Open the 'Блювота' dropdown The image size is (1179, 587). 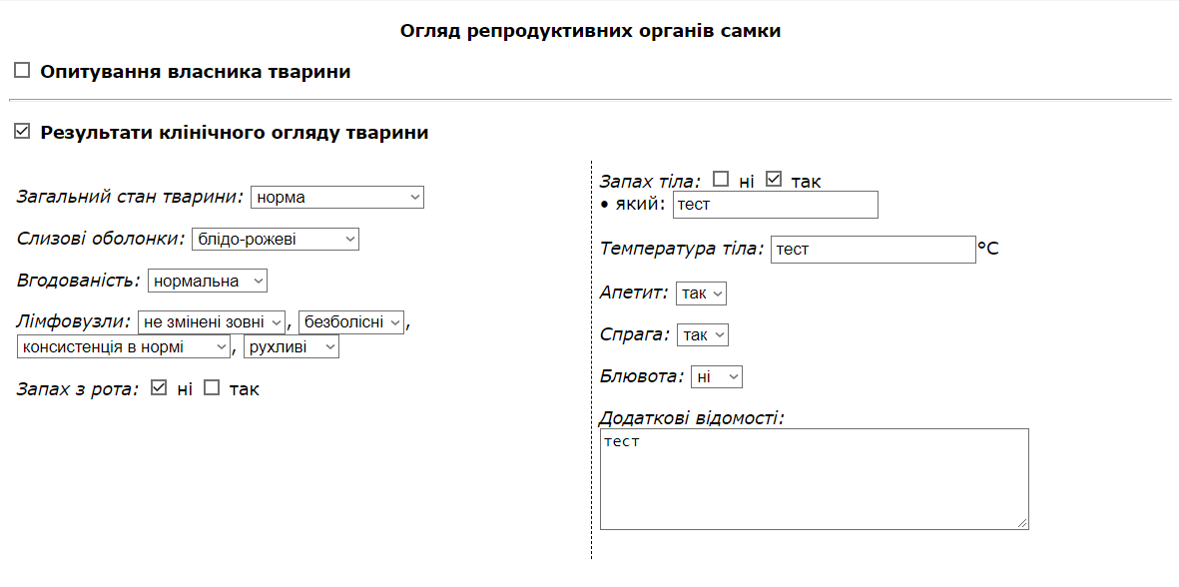coord(717,377)
